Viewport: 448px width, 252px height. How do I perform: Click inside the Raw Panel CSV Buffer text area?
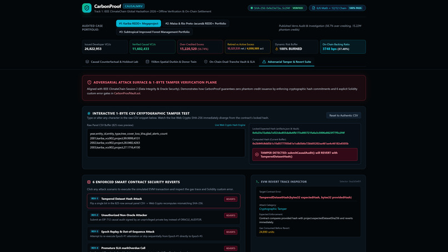(x=166, y=142)
